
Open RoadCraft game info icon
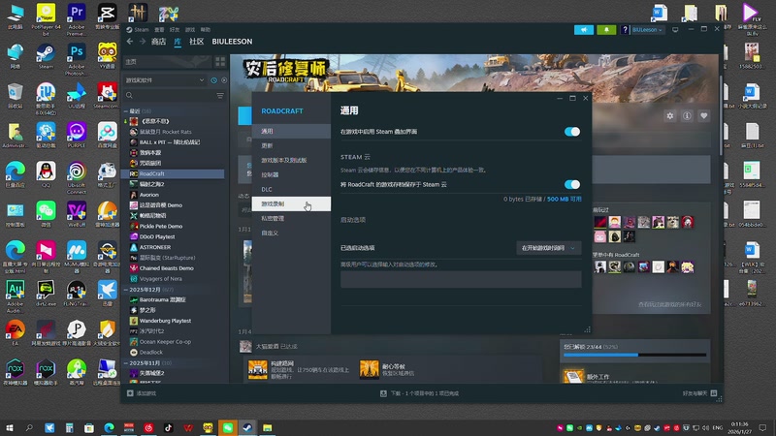pyautogui.click(x=687, y=115)
